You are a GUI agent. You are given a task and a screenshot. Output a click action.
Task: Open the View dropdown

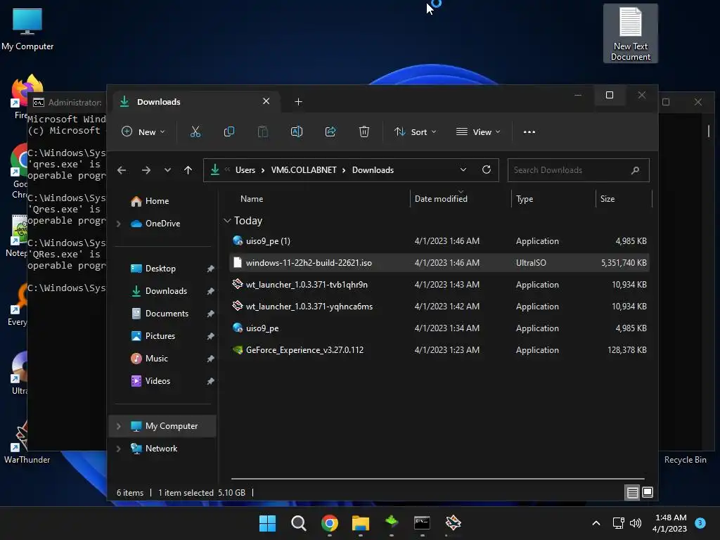point(478,131)
